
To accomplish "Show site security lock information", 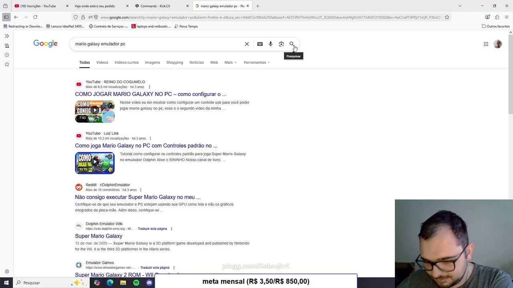I will click(83, 17).
